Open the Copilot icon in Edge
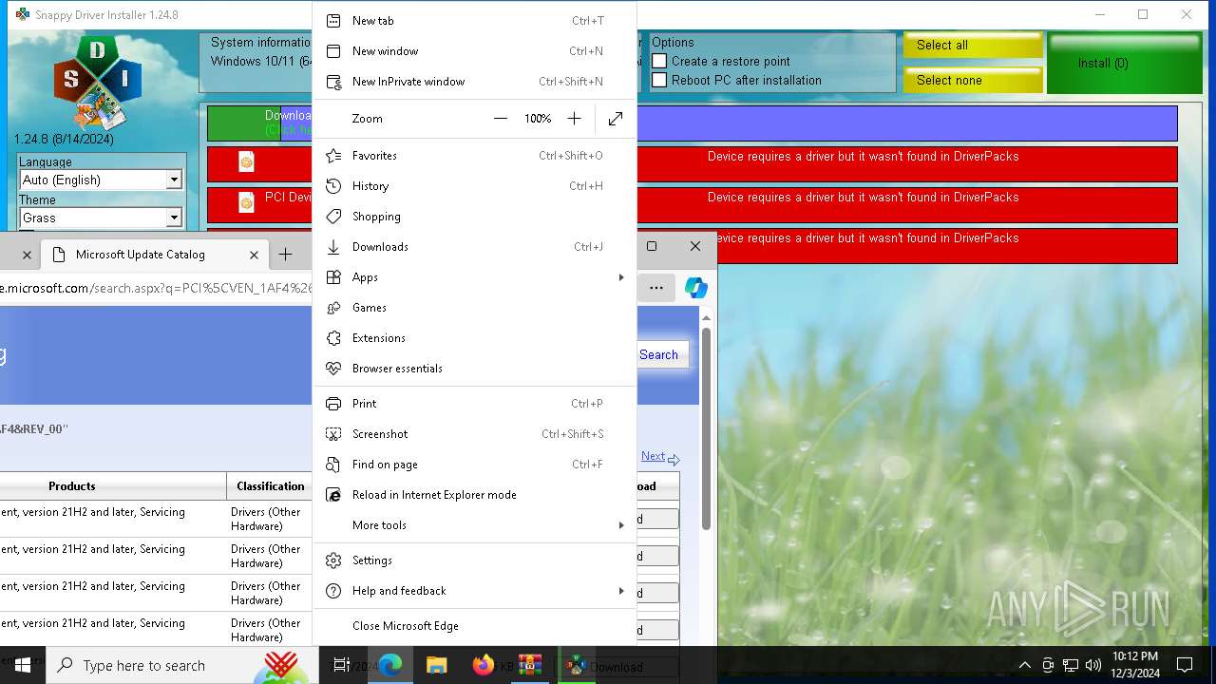The height and width of the screenshot is (684, 1216). 695,288
